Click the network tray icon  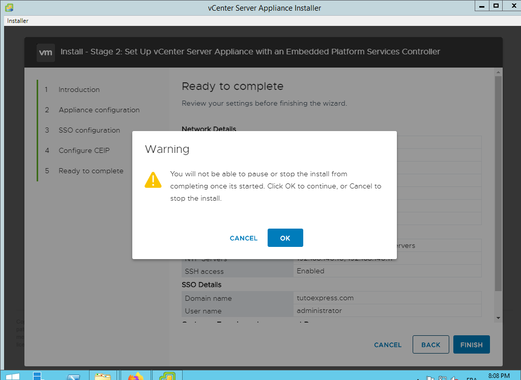point(442,378)
